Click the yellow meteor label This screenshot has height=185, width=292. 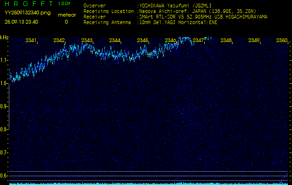(x=66, y=15)
